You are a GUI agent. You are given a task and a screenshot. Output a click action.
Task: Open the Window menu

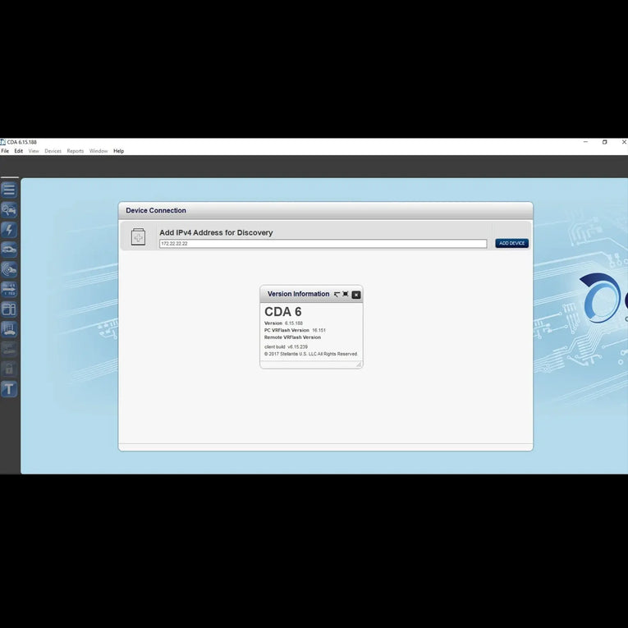point(99,151)
